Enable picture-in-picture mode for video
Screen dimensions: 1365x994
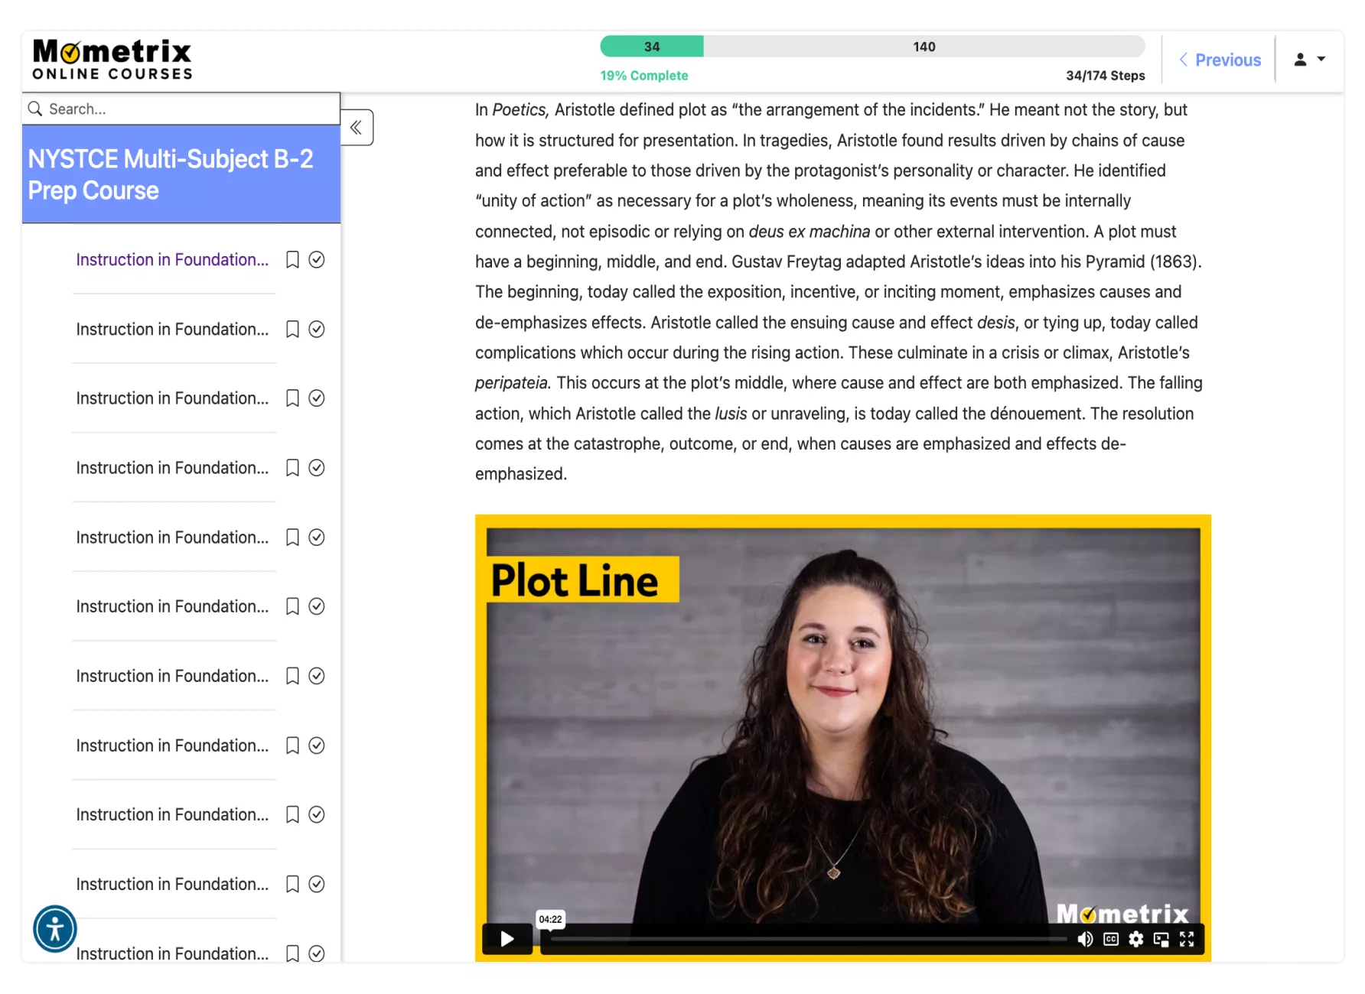(1161, 939)
